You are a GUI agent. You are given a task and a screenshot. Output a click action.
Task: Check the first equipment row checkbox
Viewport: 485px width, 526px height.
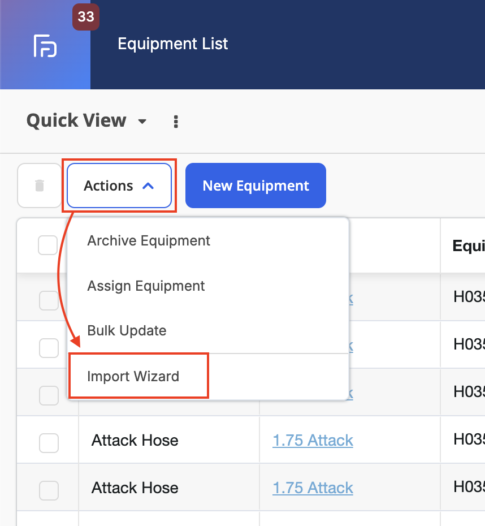(x=49, y=300)
